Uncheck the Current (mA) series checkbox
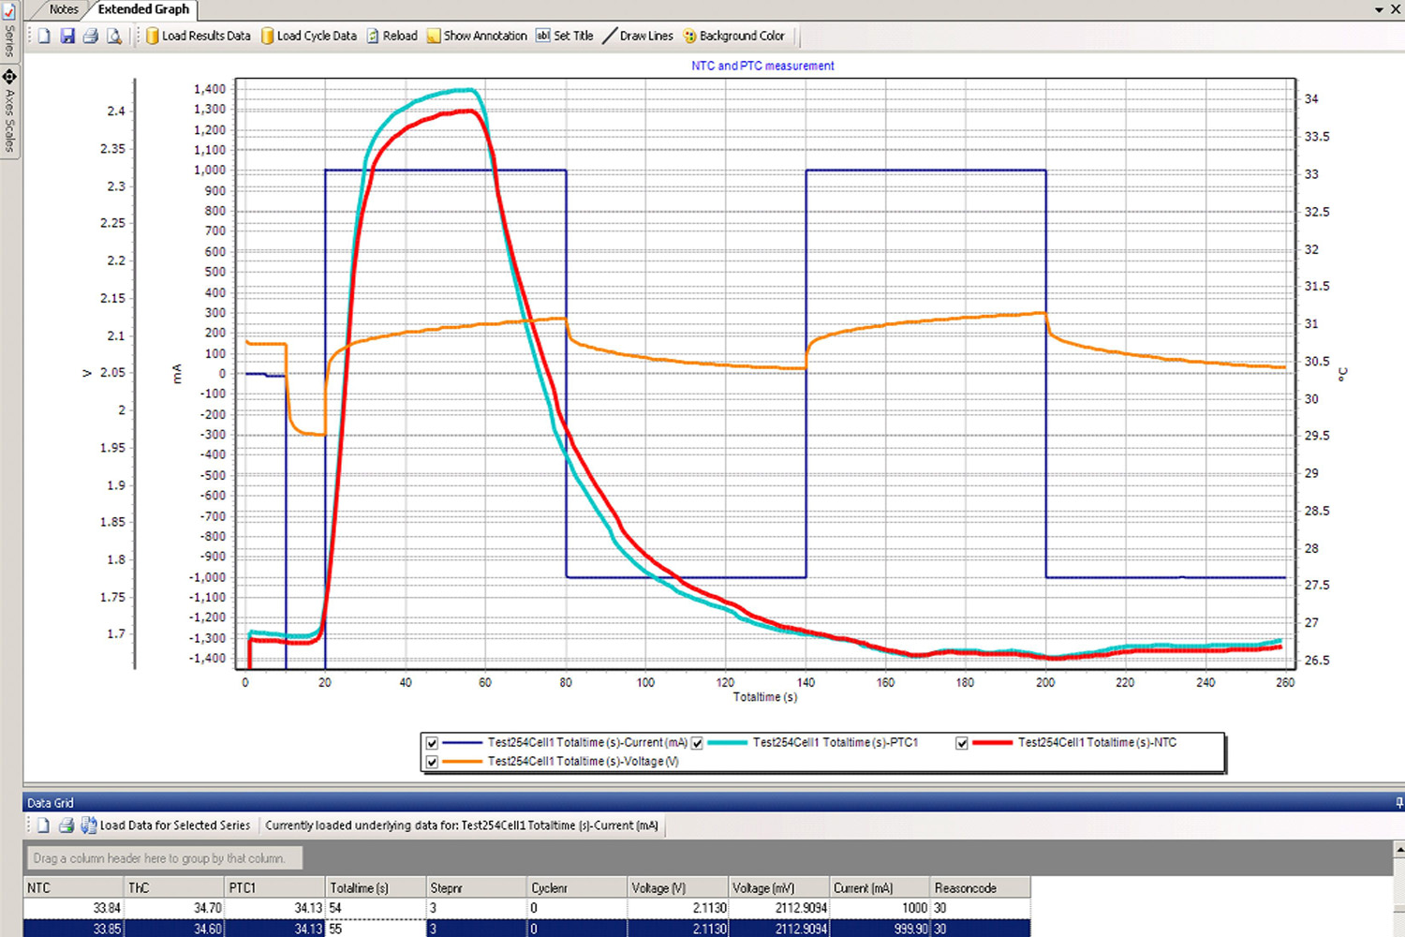This screenshot has height=937, width=1405. 432,743
